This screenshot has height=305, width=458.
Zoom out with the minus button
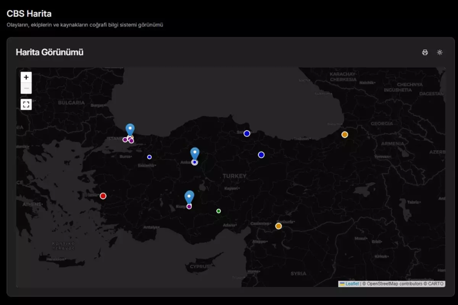pos(26,88)
